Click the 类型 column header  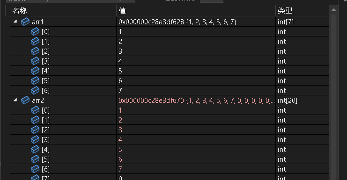(302, 11)
